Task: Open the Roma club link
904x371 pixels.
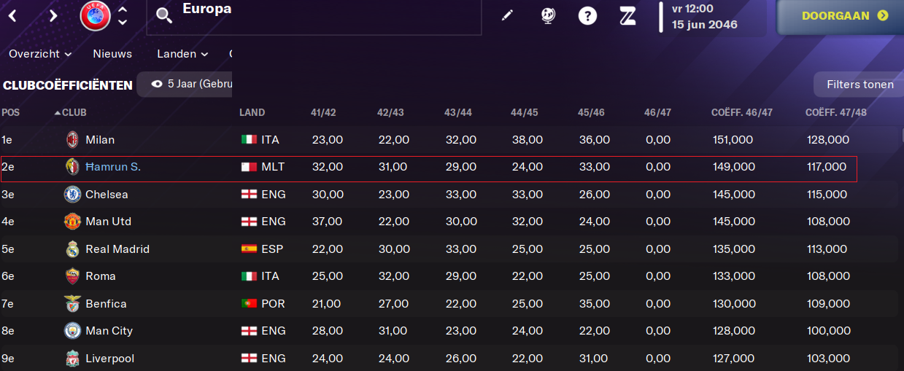Action: [101, 276]
